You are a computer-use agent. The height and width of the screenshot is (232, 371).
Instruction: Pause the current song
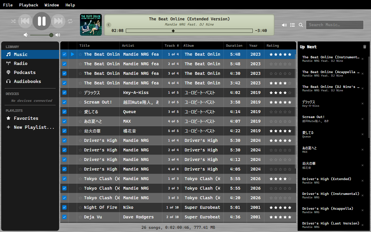(42, 21)
